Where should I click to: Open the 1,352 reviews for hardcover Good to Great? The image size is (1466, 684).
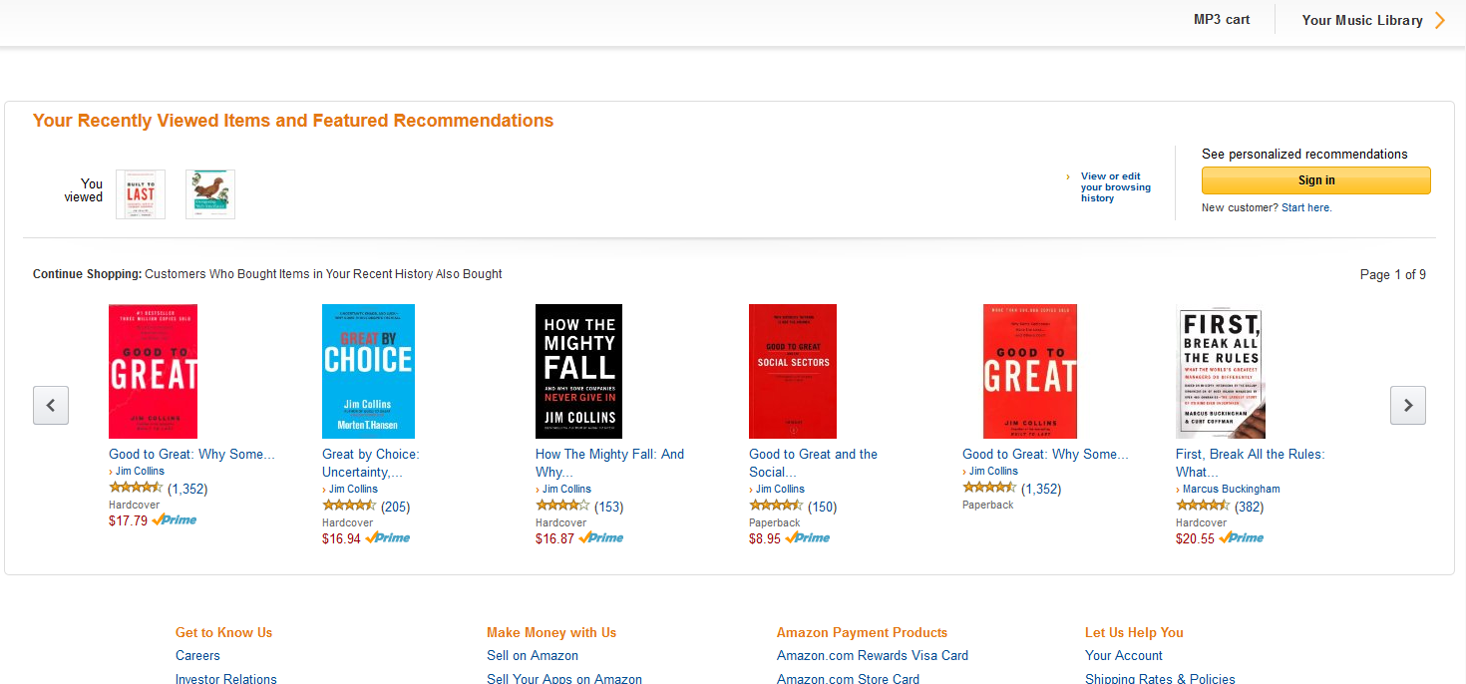pos(187,489)
